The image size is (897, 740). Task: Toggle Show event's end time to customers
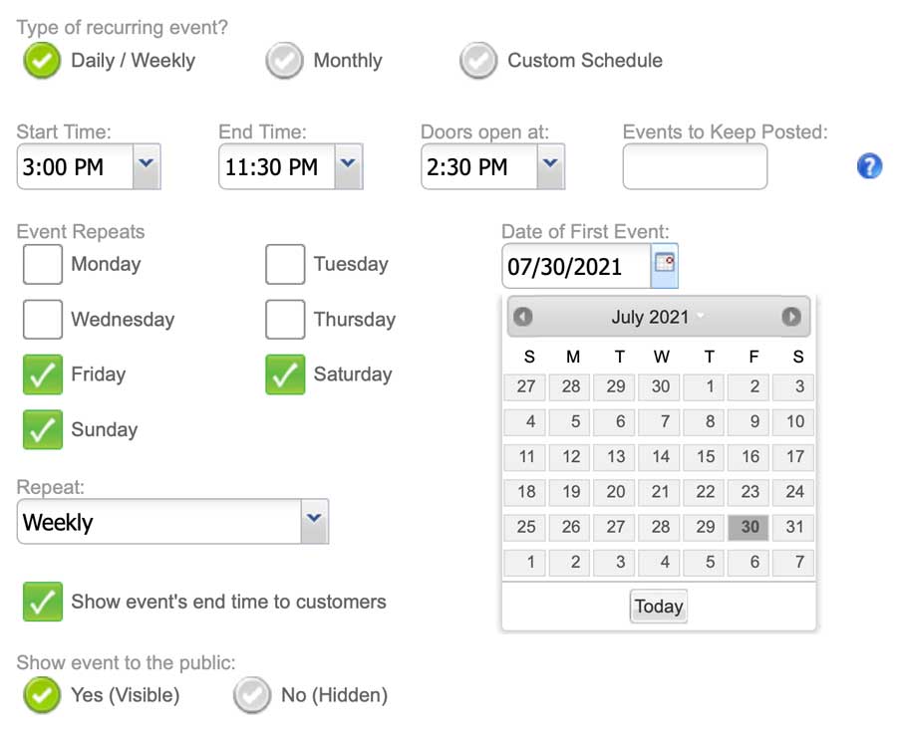coord(42,602)
